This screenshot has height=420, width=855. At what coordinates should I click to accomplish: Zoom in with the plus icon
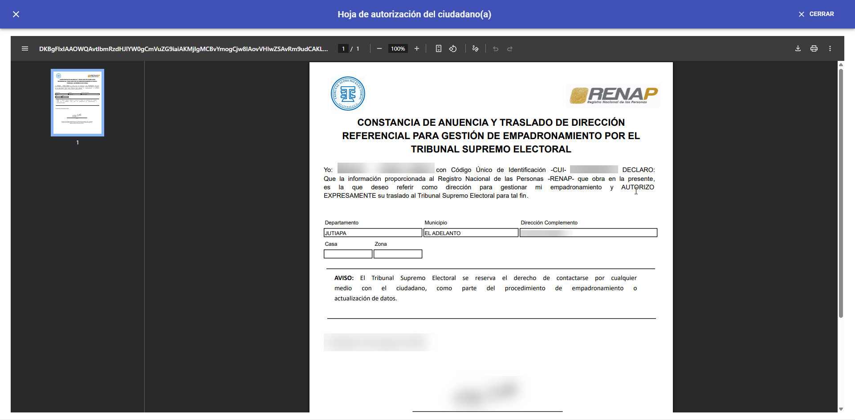pos(417,48)
